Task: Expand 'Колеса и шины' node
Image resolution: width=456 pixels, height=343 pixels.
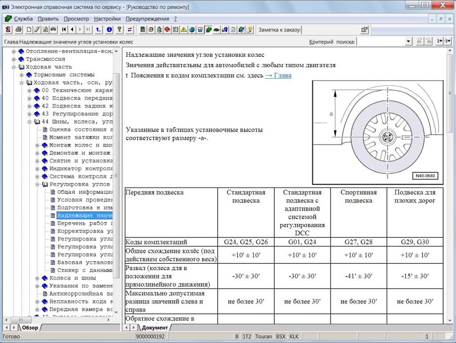Action: tap(37, 278)
